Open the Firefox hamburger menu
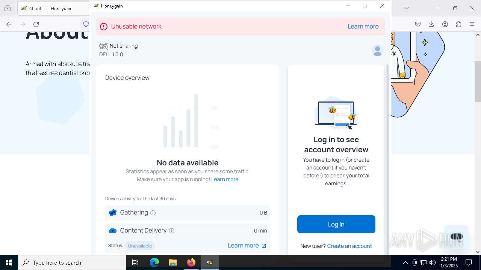The width and height of the screenshot is (481, 270). click(472, 24)
